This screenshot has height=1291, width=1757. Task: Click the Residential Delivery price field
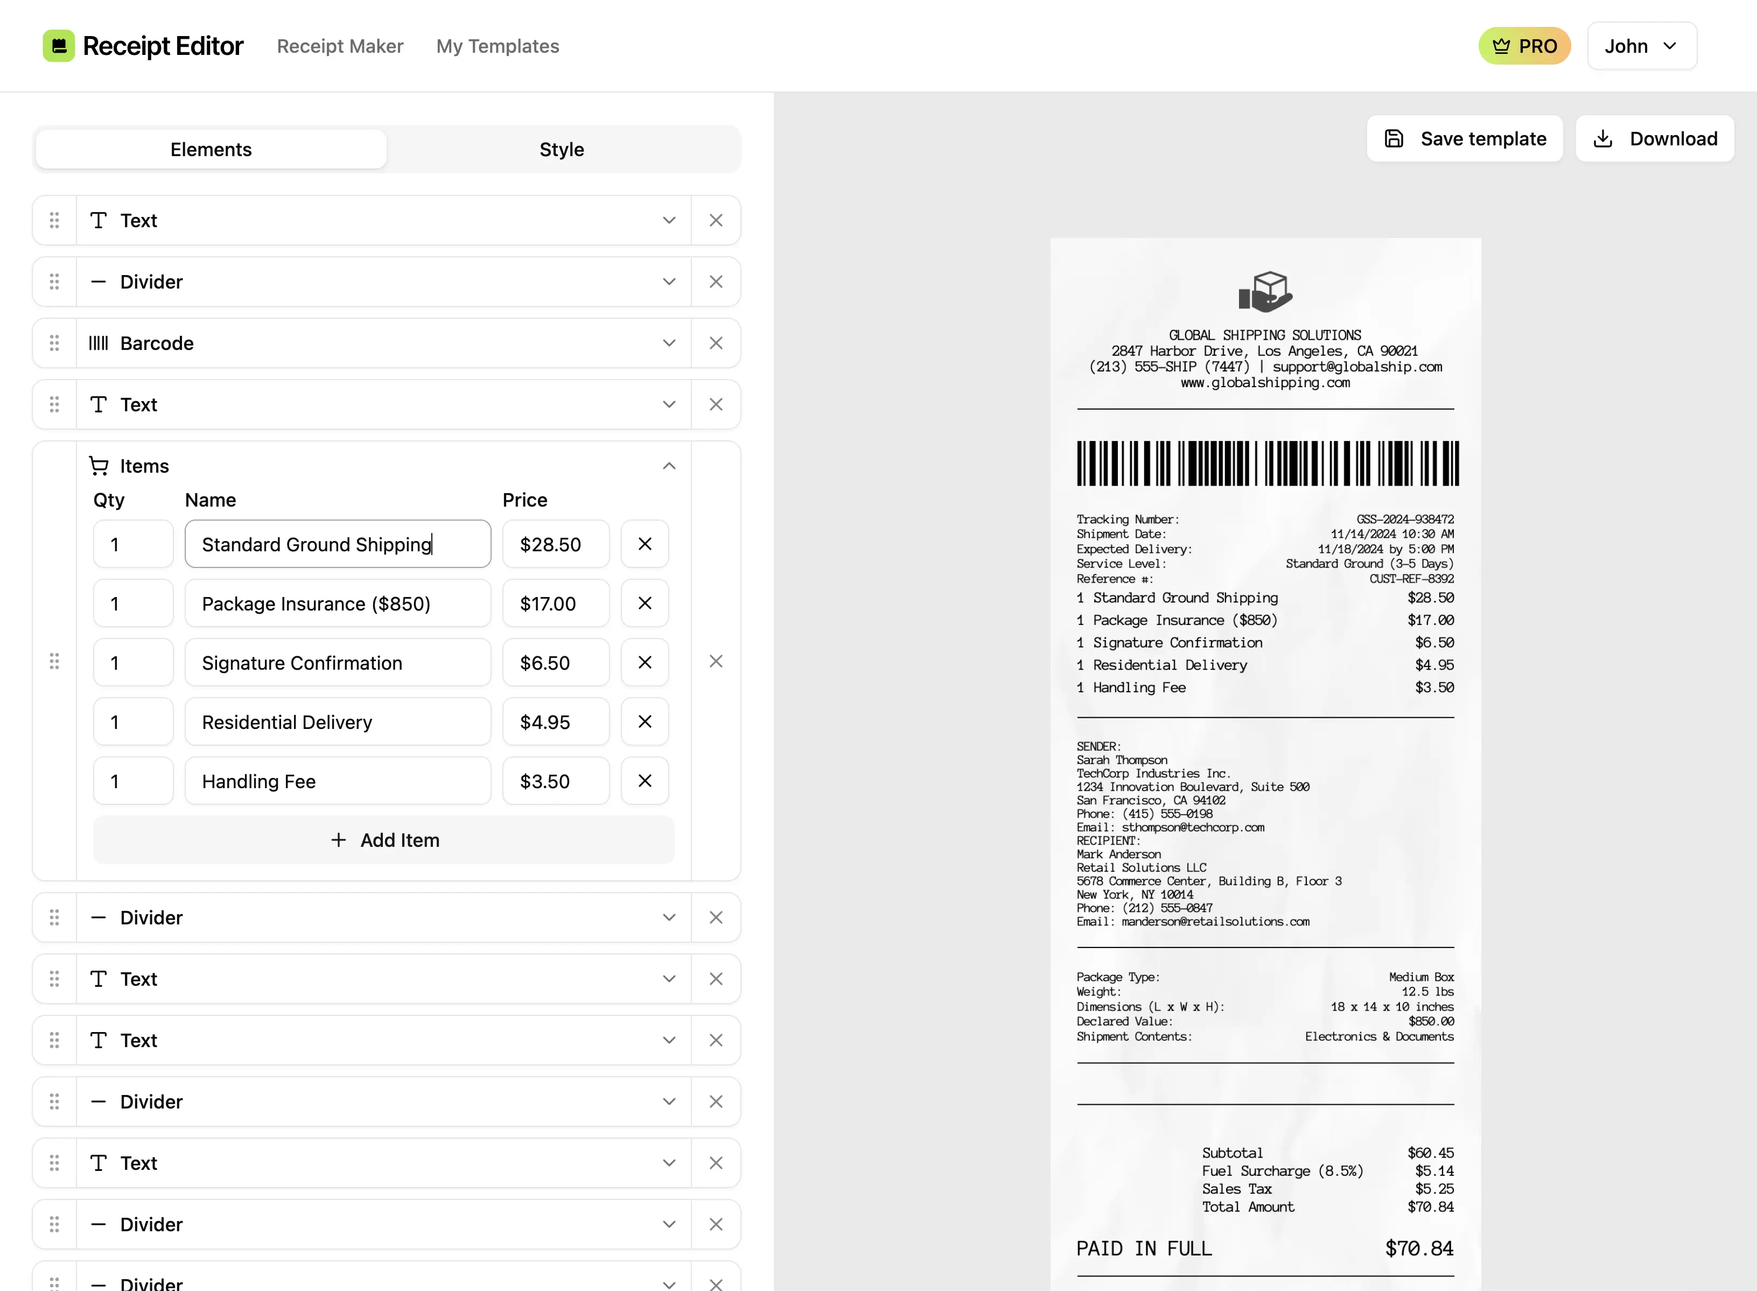[555, 721]
